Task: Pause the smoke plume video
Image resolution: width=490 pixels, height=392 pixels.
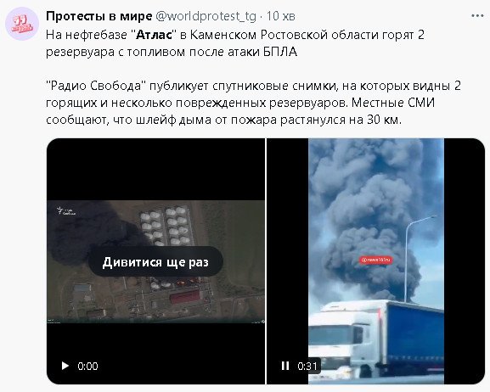Action: 285,366
